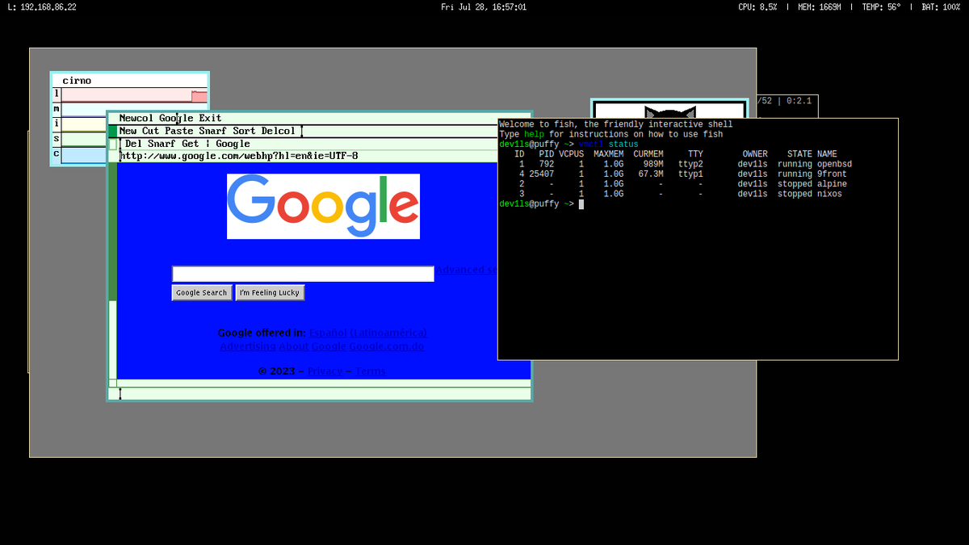Click Sort in the column tag
Screen dimensions: 969x545
click(x=244, y=131)
